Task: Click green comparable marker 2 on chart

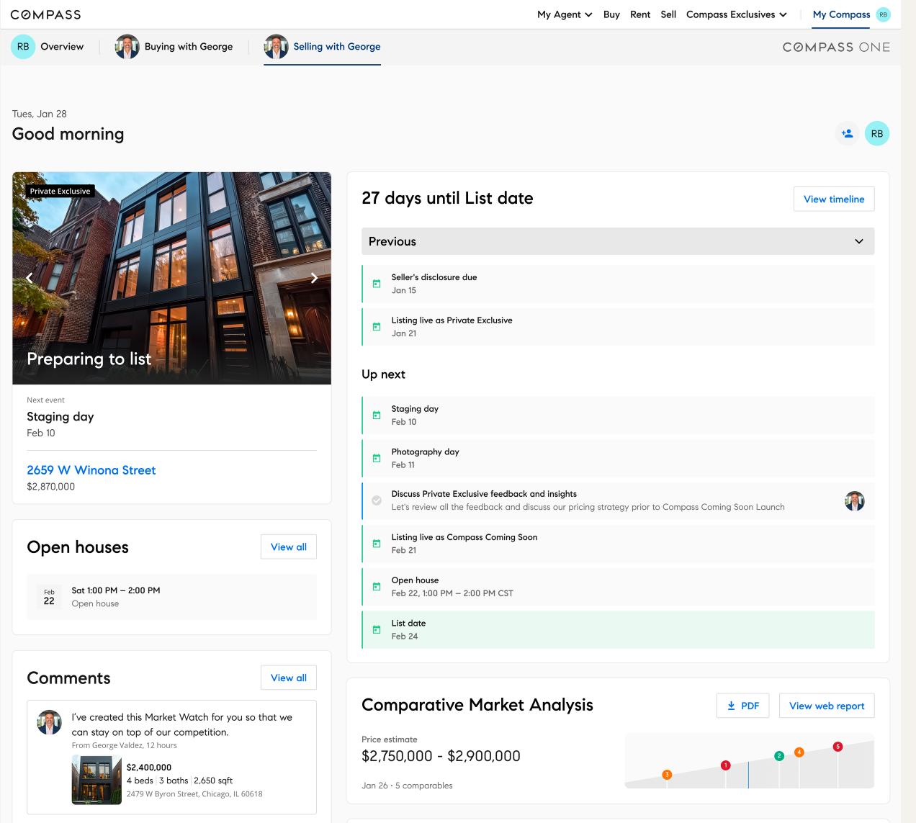Action: click(x=778, y=756)
